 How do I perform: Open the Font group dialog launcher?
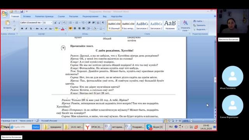click(x=66, y=34)
